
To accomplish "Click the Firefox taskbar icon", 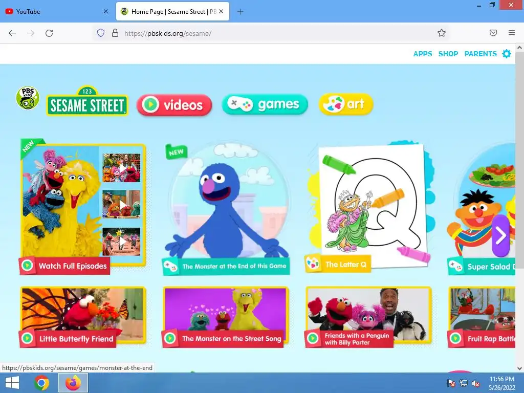I will tap(73, 383).
